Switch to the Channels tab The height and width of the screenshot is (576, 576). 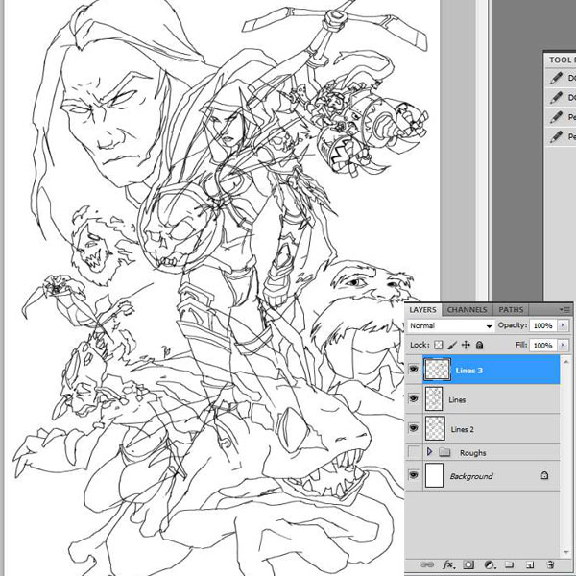[x=467, y=310]
